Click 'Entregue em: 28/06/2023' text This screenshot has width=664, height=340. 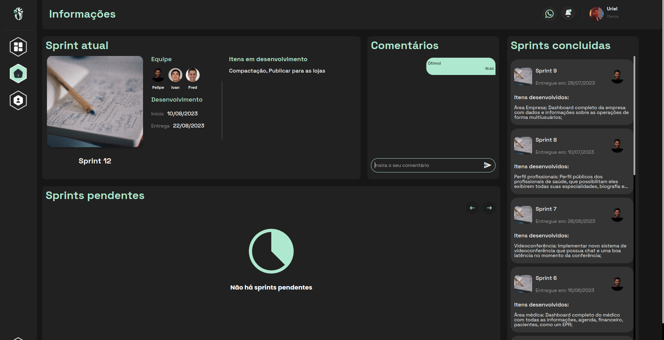pyautogui.click(x=565, y=221)
